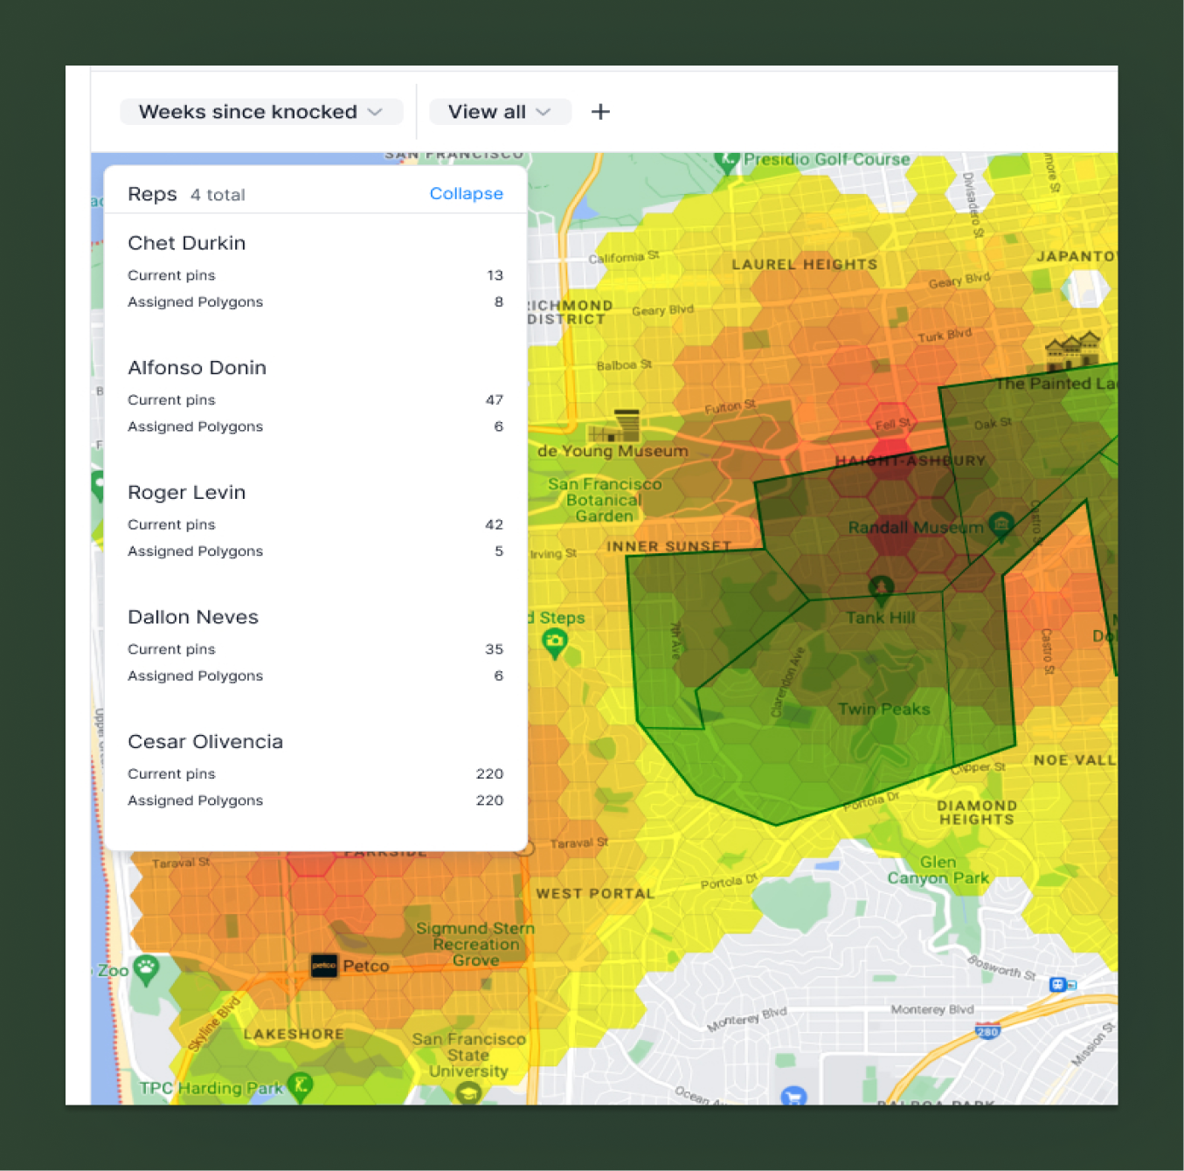Select the de Young Museum map marker

click(615, 426)
